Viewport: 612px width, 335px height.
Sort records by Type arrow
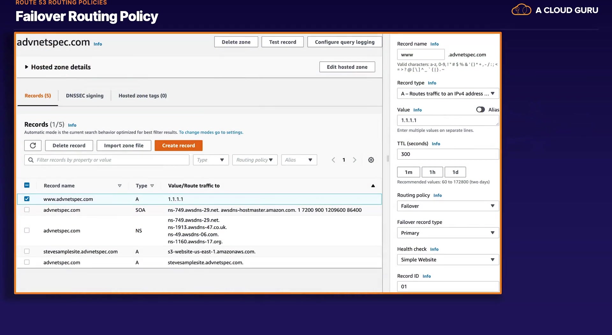(x=152, y=186)
